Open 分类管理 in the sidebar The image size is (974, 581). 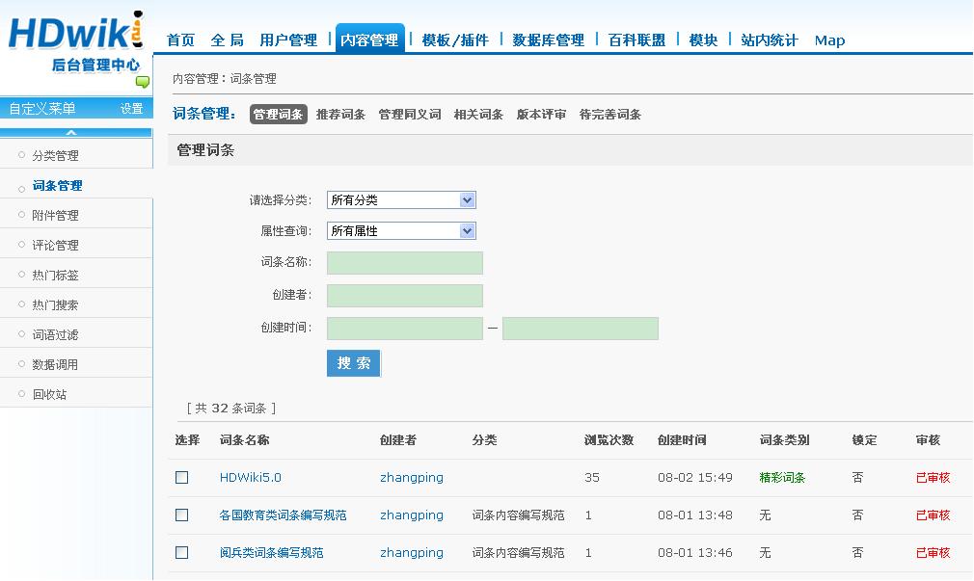pyautogui.click(x=55, y=155)
